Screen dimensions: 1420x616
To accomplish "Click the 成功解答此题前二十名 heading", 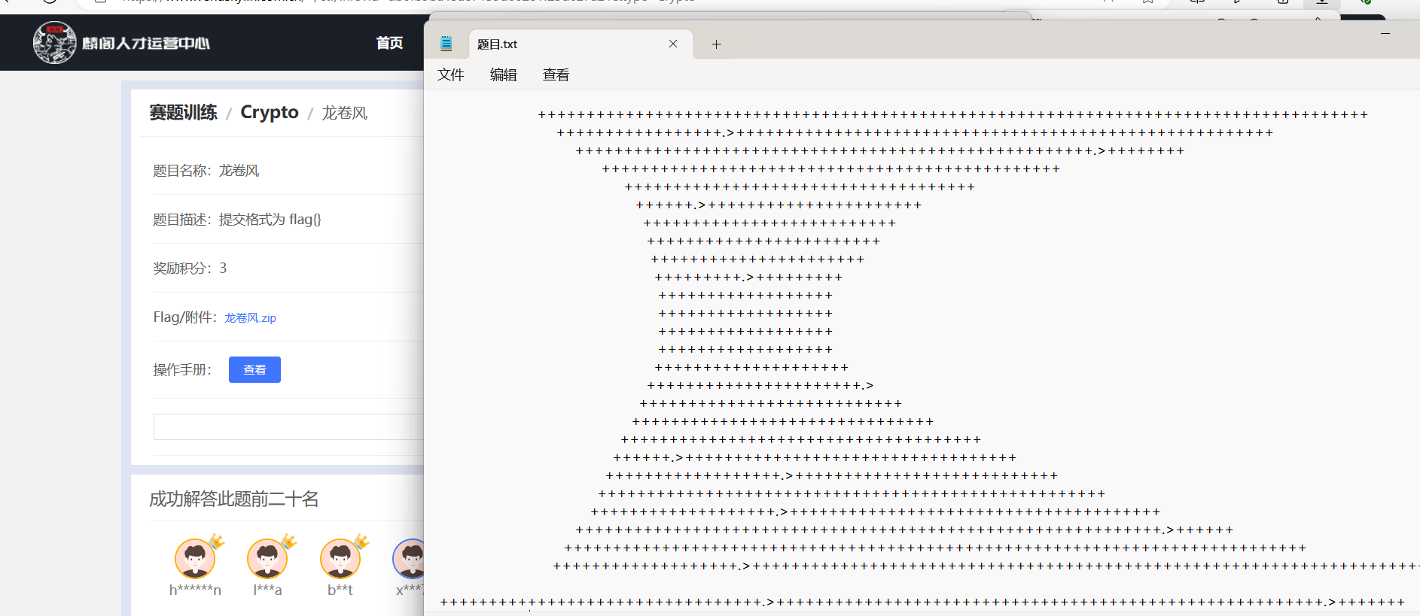I will (x=234, y=499).
